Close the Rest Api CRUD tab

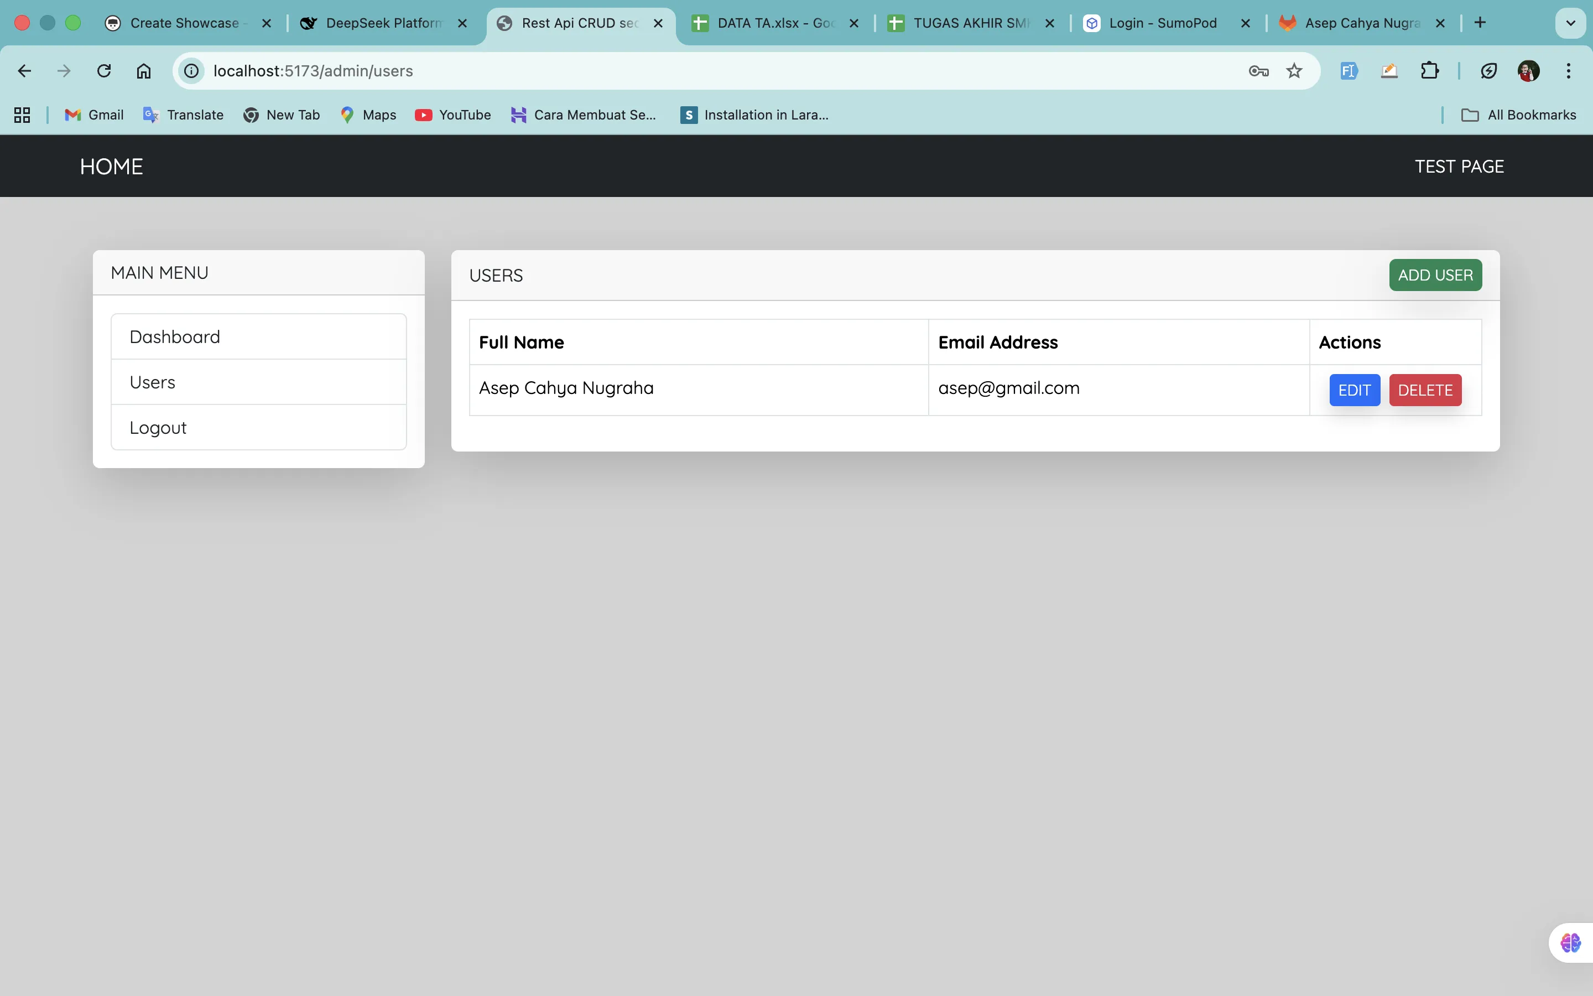point(658,23)
